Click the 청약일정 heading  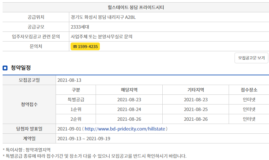tap(21, 68)
